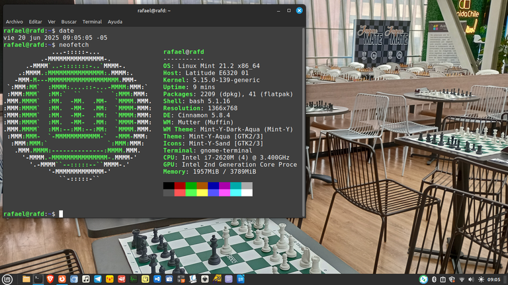
Task: Open Telegram from the taskbar
Action: pyautogui.click(x=97, y=279)
